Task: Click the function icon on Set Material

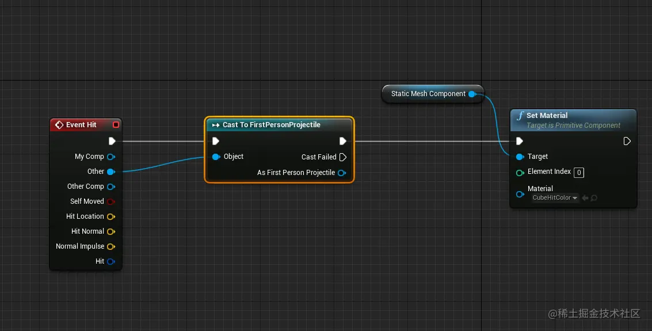Action: [x=520, y=116]
